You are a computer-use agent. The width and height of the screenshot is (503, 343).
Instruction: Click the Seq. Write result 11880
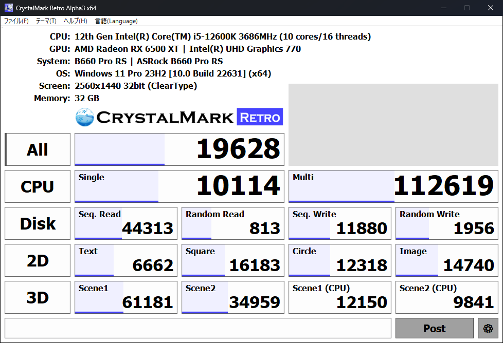(x=340, y=223)
